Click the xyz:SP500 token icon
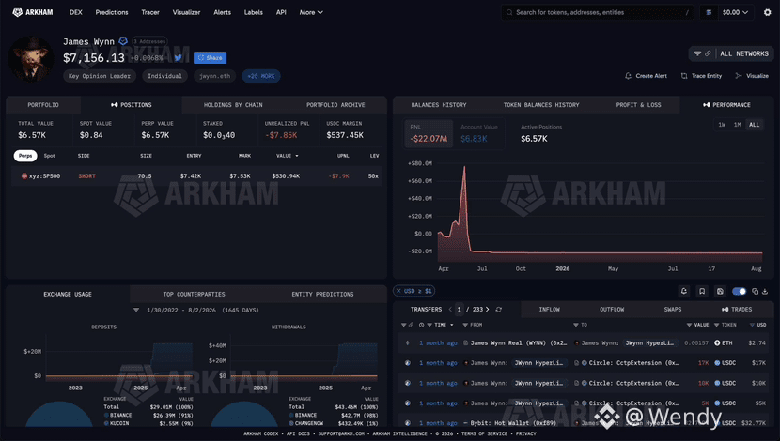 (23, 175)
